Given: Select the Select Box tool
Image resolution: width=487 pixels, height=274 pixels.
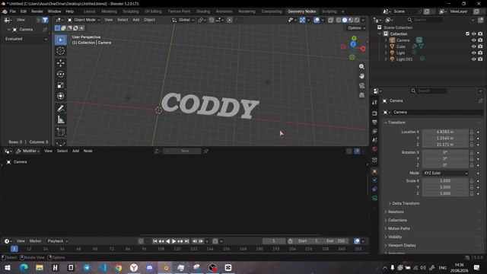Looking at the screenshot, I should (x=61, y=40).
